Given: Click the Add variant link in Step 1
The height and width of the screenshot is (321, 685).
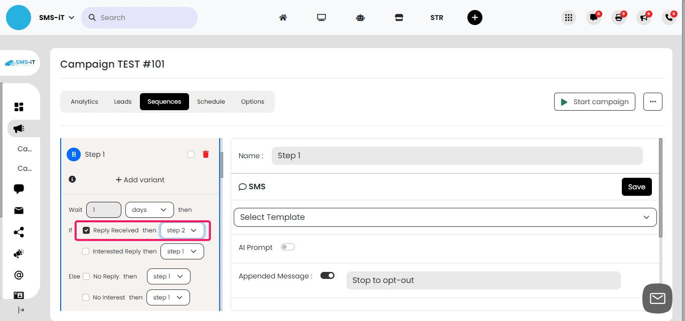Looking at the screenshot, I should click(x=139, y=180).
